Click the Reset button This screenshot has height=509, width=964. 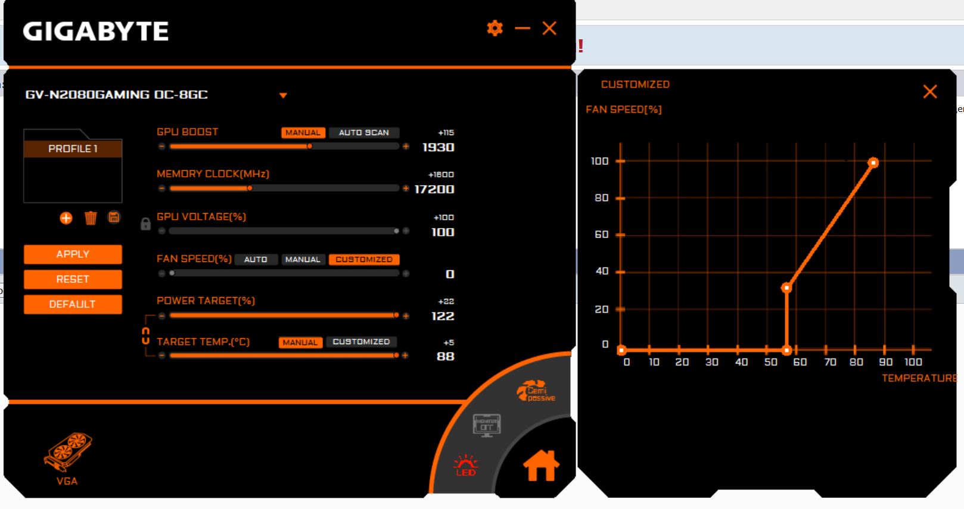[x=73, y=279]
